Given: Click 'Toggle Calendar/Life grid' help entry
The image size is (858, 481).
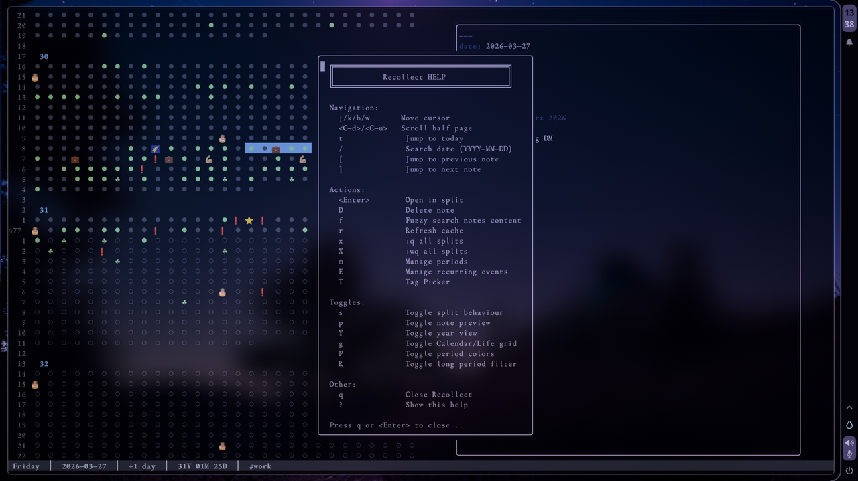Looking at the screenshot, I should 461,343.
